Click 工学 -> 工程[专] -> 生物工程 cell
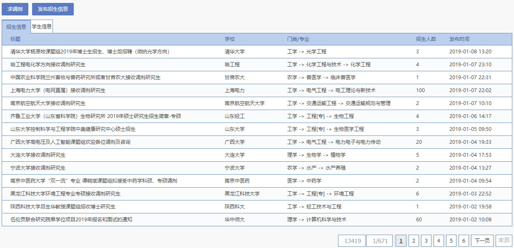The image size is (514, 248). 321,116
